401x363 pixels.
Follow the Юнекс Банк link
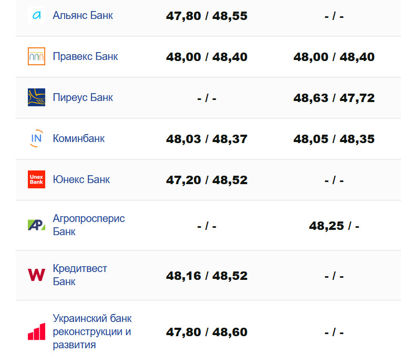pos(81,179)
